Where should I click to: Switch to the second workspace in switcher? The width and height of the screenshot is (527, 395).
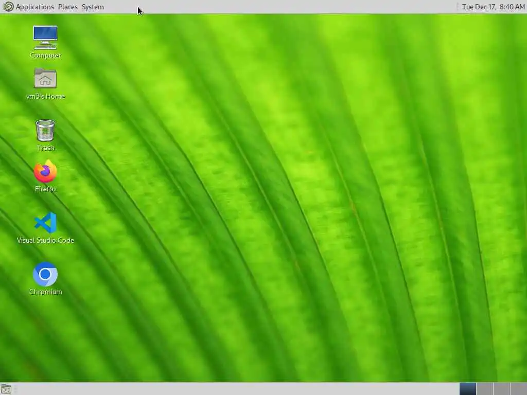(485, 389)
